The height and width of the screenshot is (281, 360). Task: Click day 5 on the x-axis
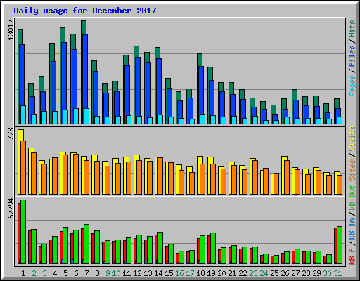[65, 273]
